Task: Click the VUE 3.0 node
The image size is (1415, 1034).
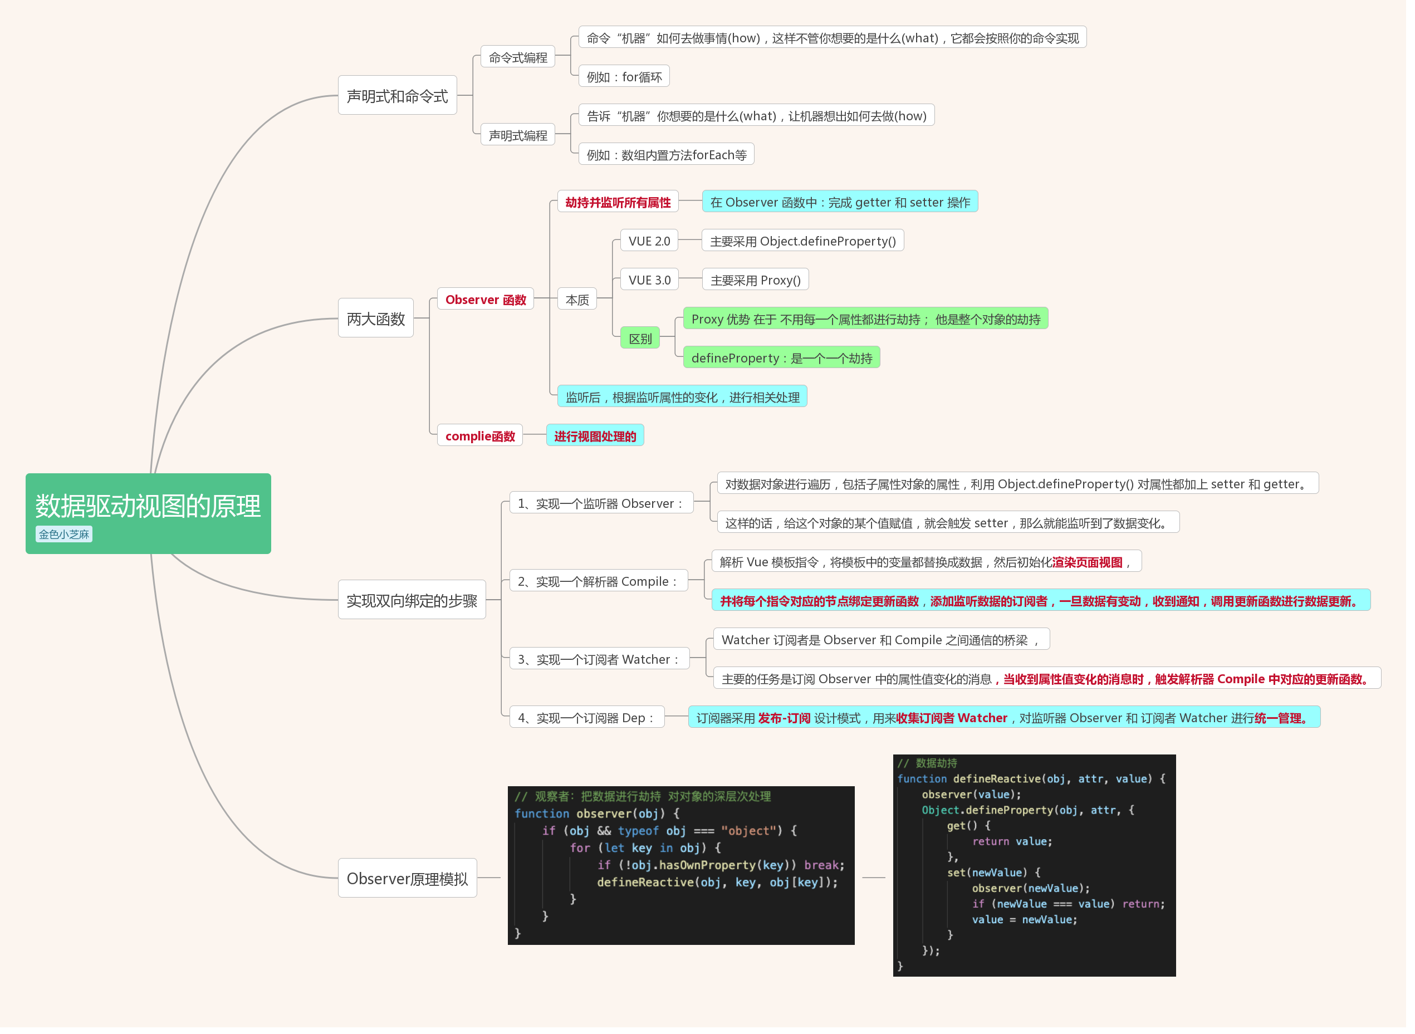Action: coord(649,280)
